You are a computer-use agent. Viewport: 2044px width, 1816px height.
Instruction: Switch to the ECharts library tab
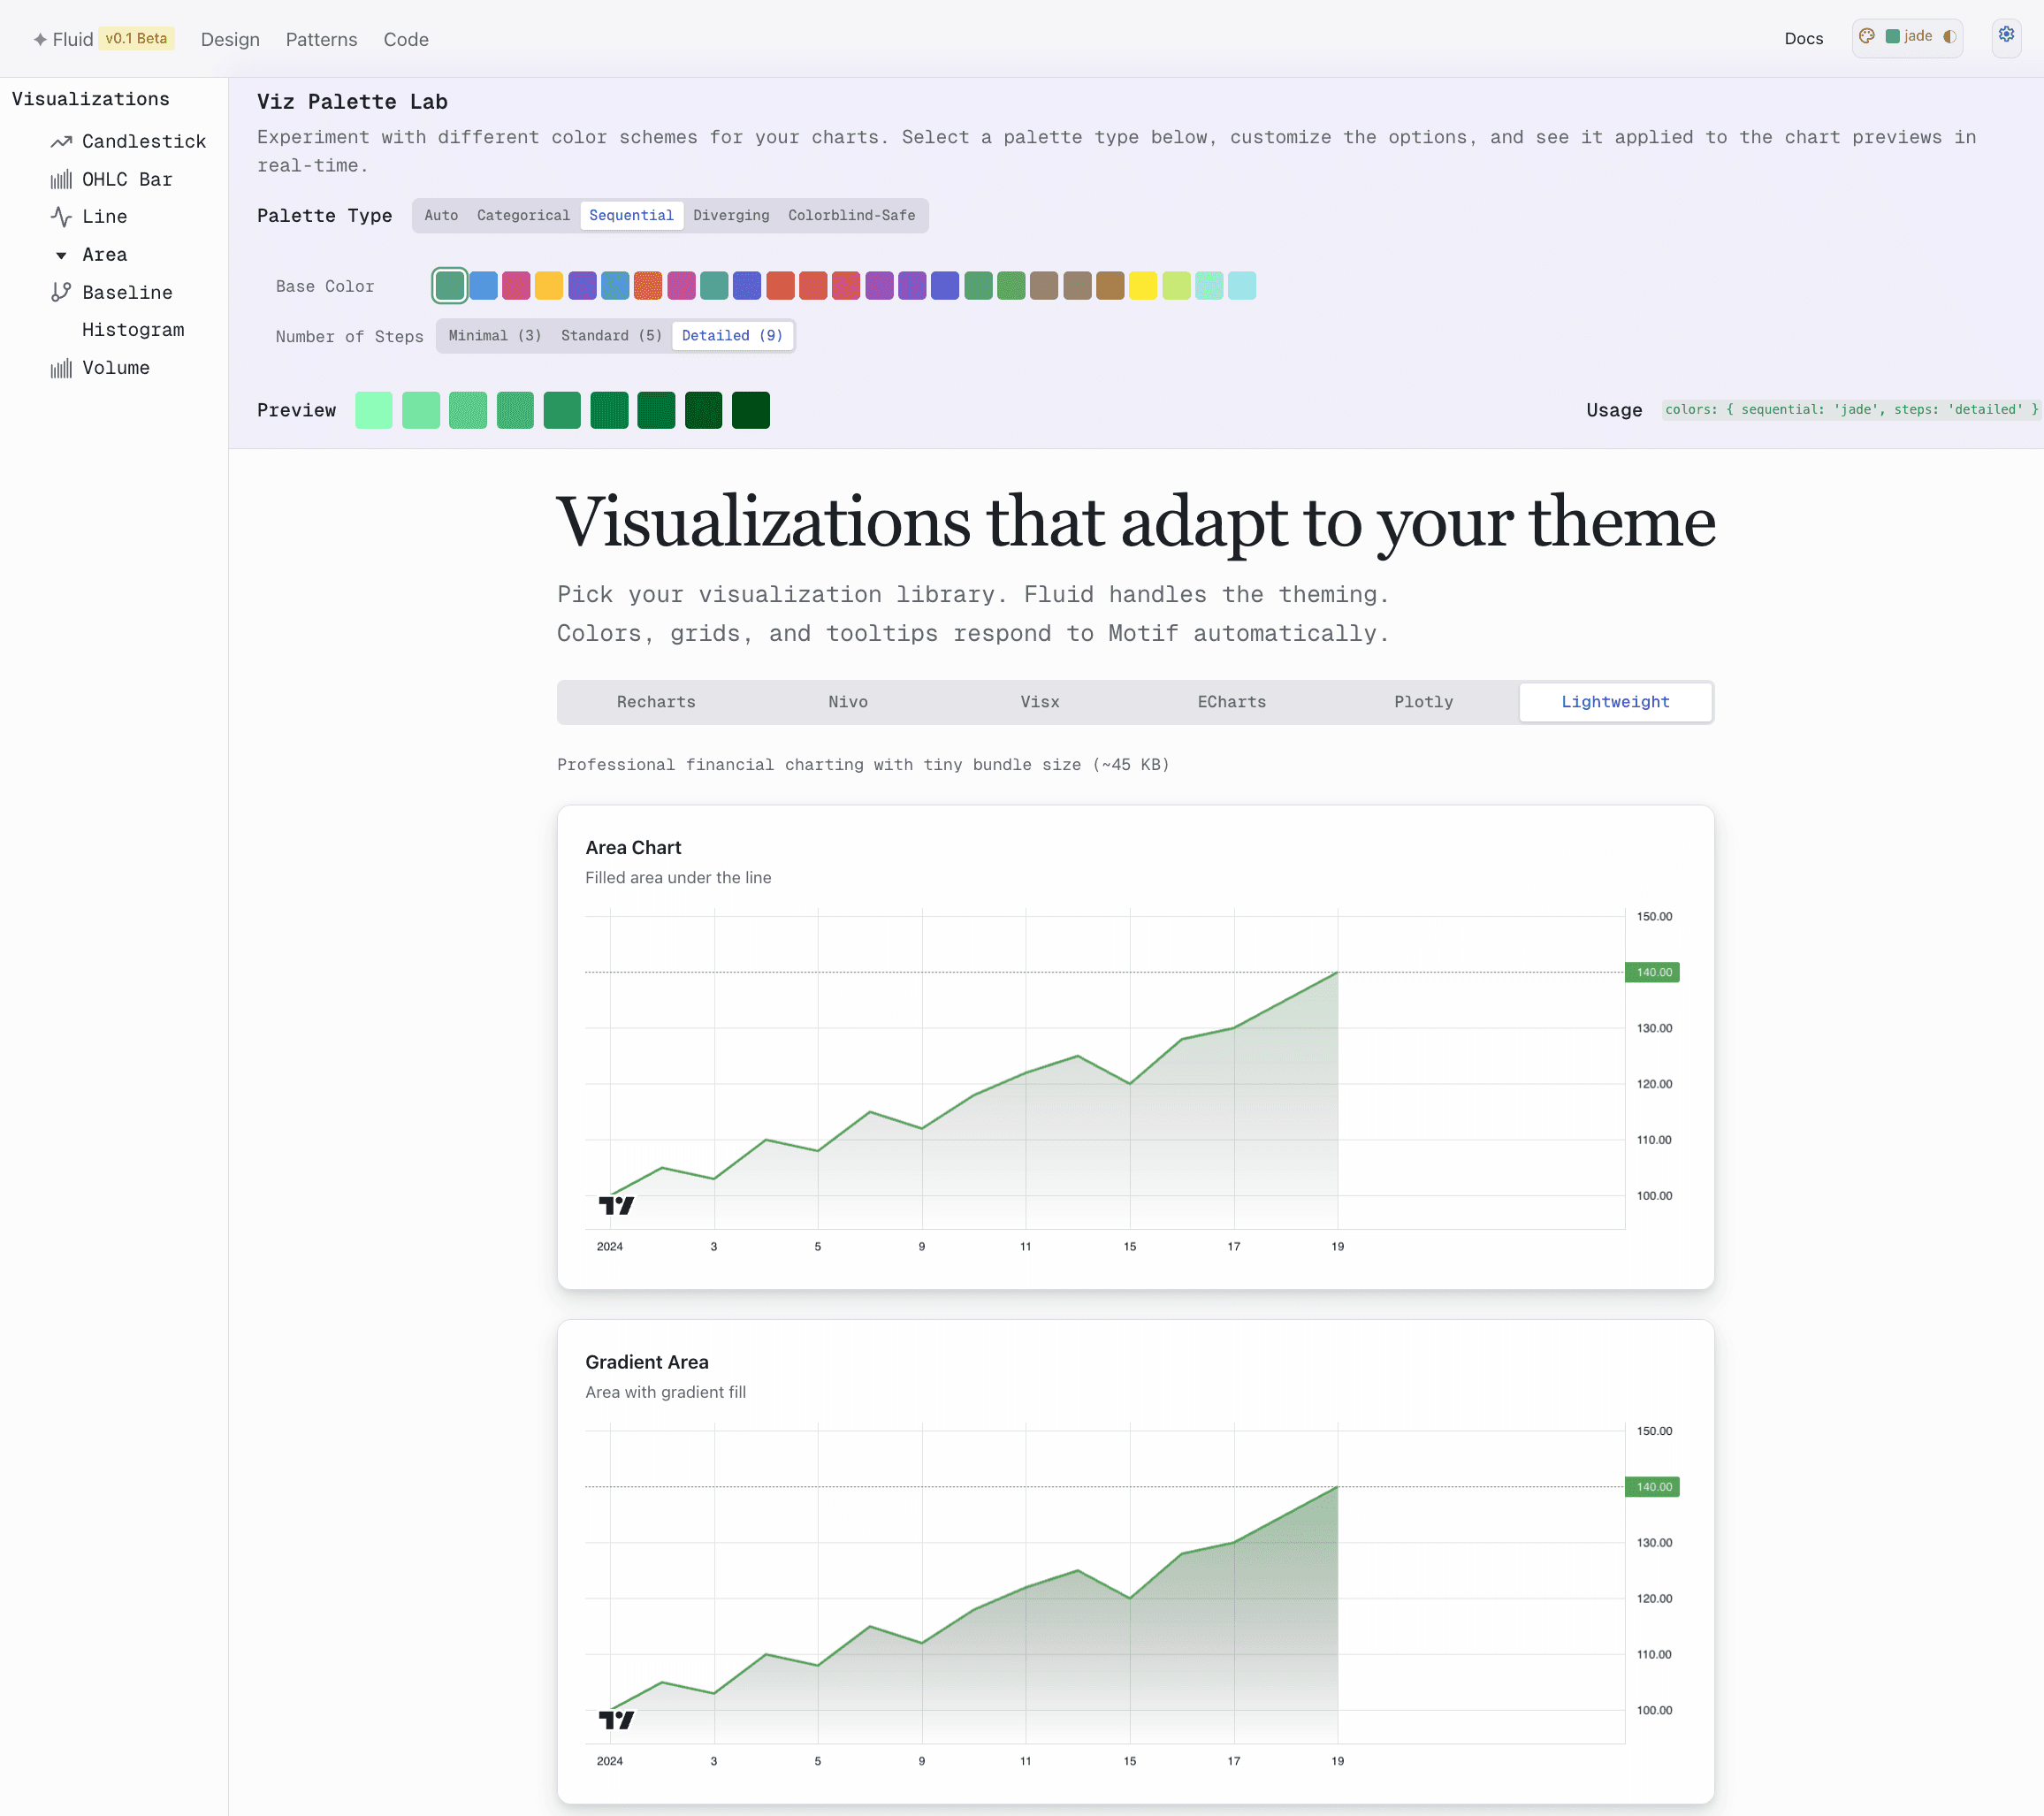[1231, 702]
